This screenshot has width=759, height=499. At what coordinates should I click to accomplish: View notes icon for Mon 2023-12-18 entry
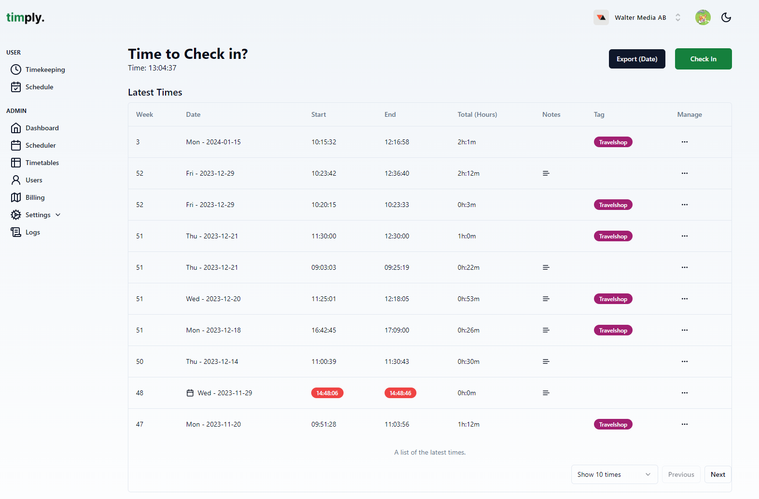click(x=546, y=330)
